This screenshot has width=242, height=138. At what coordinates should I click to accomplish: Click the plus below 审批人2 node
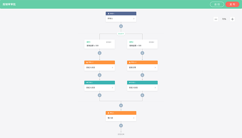point(142,75)
